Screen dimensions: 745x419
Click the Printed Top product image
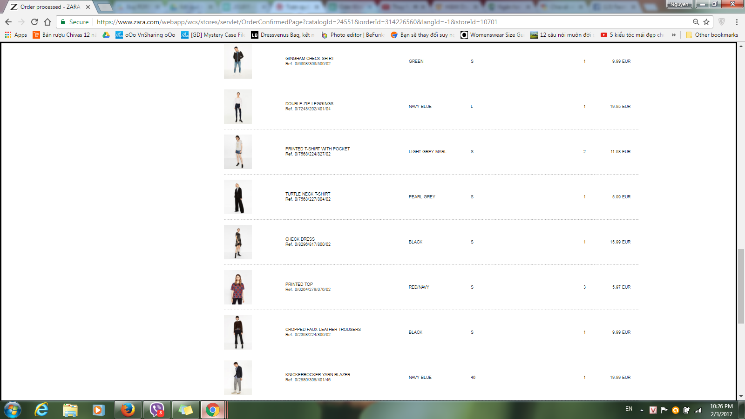tap(238, 287)
